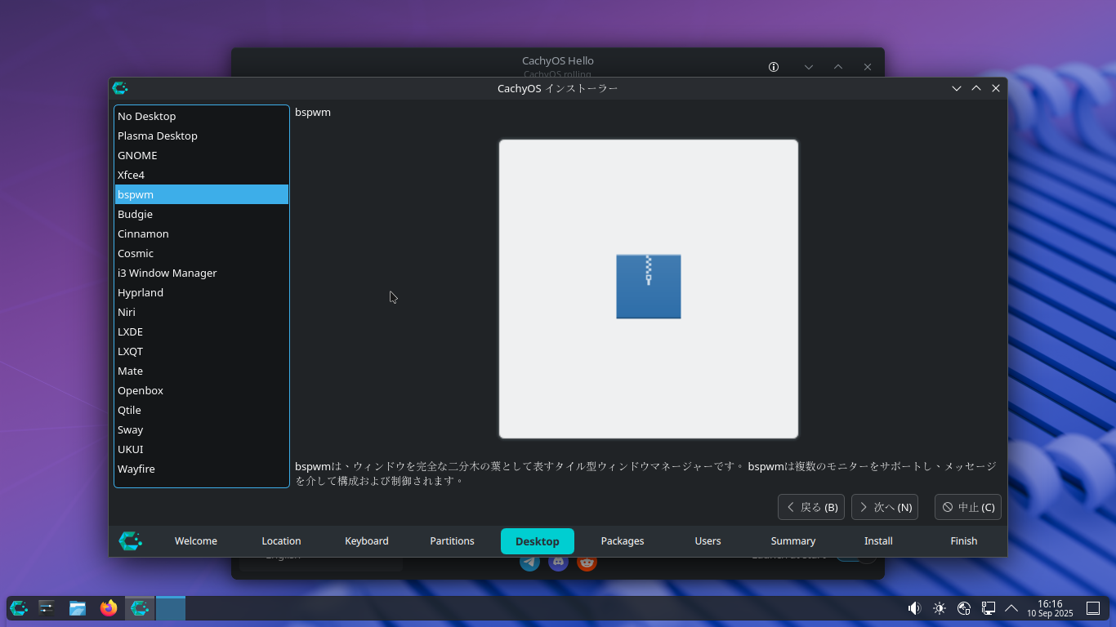Open the brightness icon in system tray
The height and width of the screenshot is (627, 1116).
[x=939, y=608]
